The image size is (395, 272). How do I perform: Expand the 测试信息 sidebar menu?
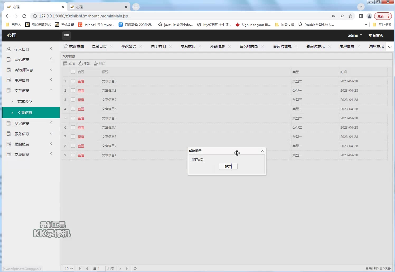(29, 124)
